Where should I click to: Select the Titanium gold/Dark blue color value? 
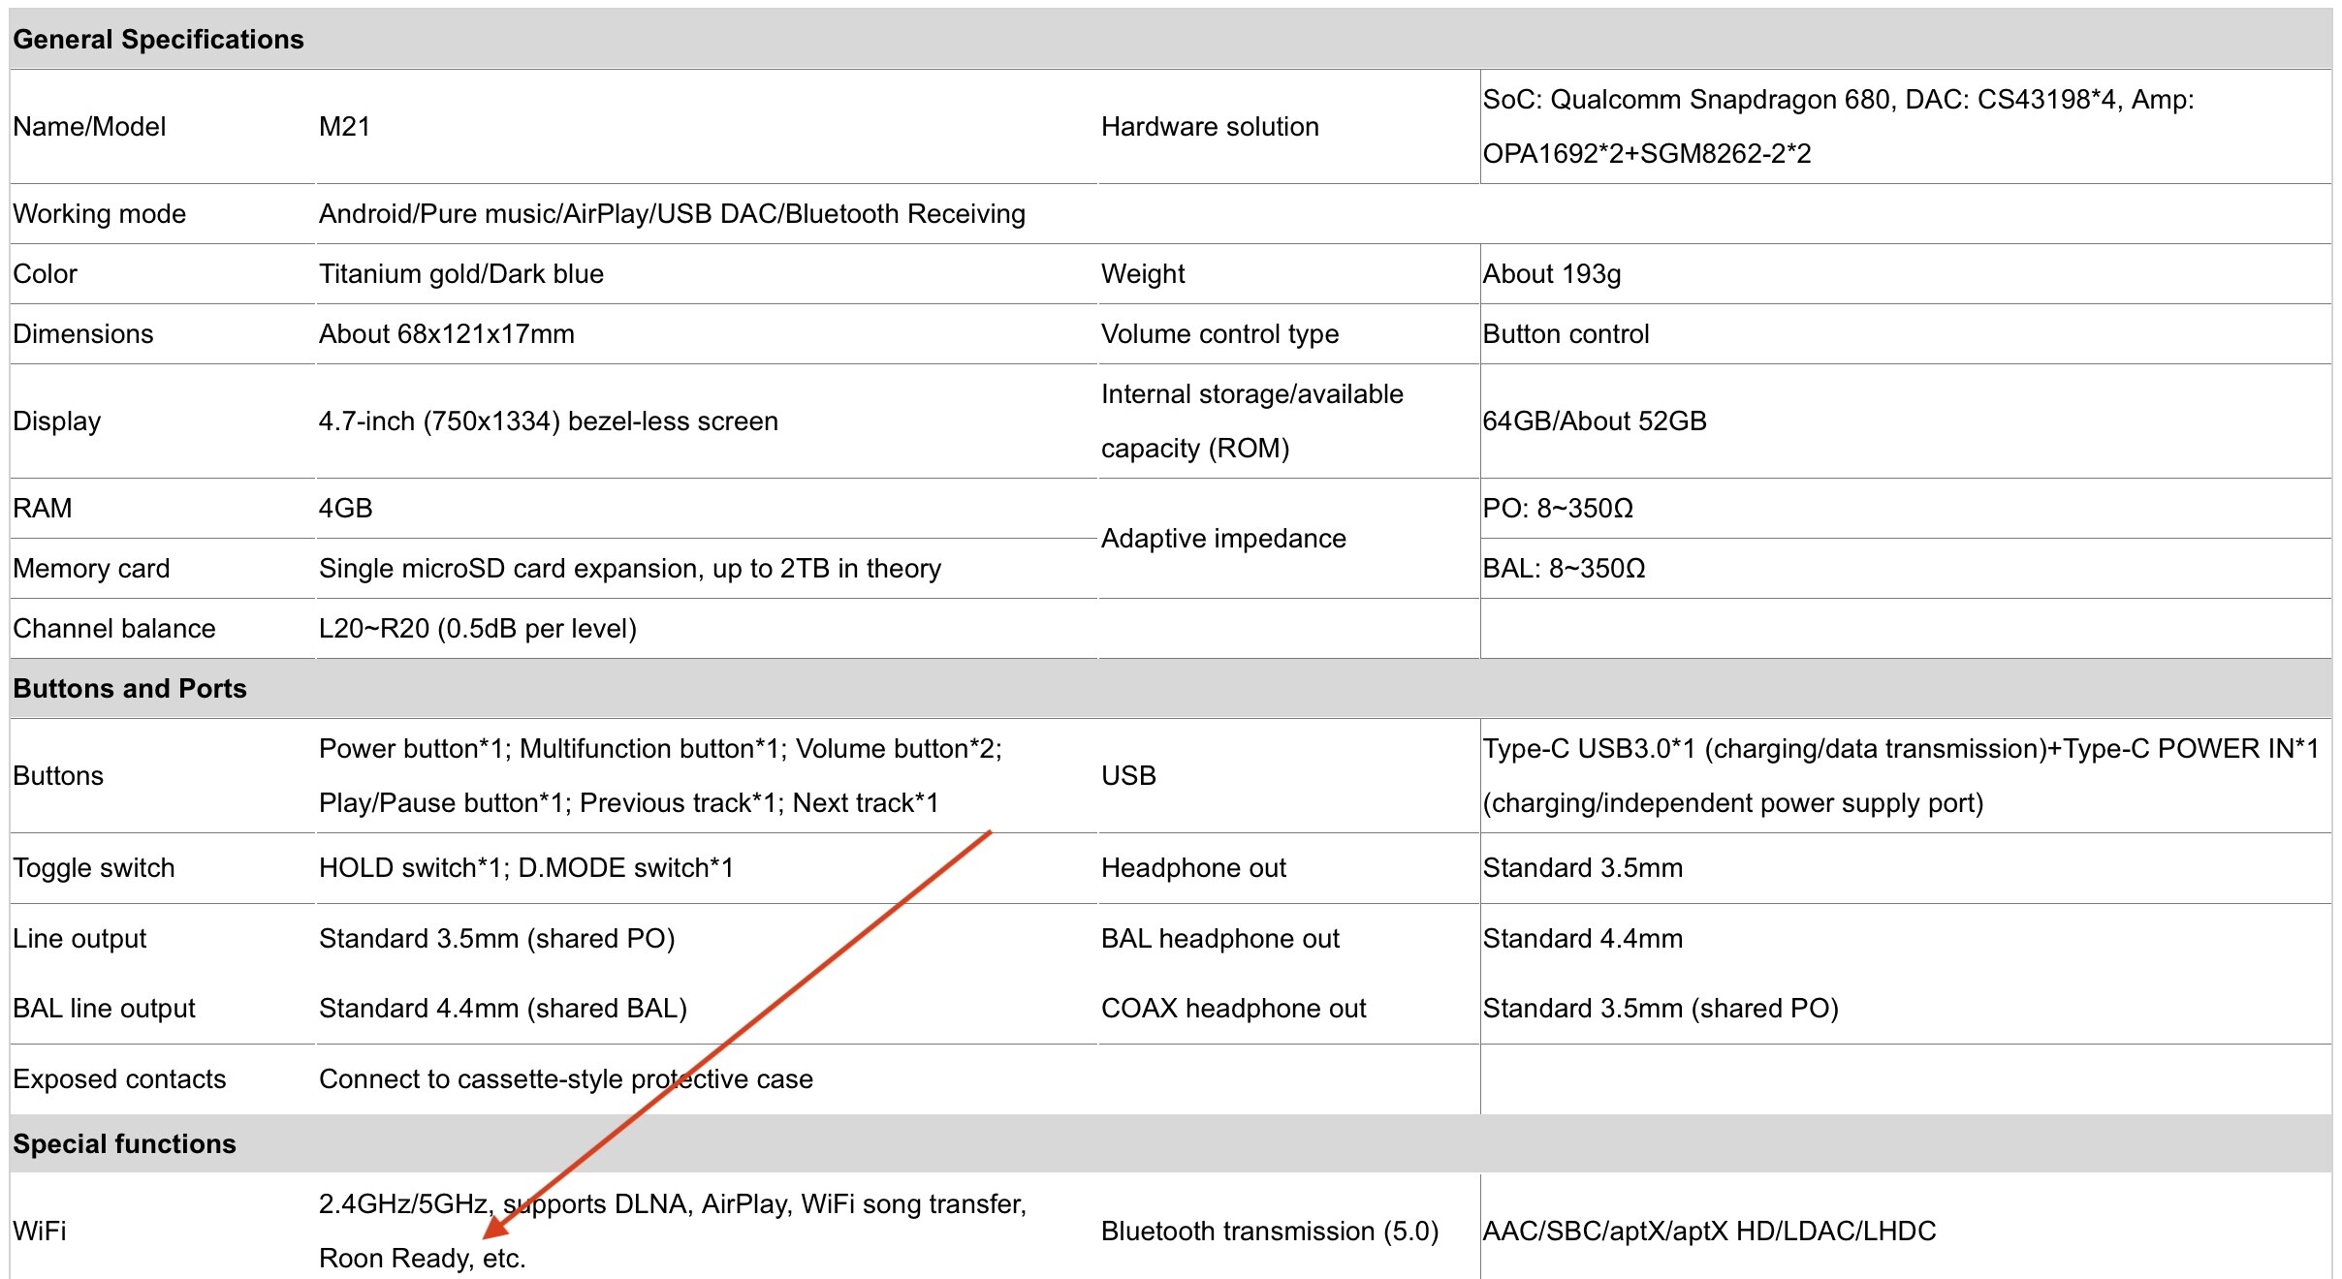(461, 274)
